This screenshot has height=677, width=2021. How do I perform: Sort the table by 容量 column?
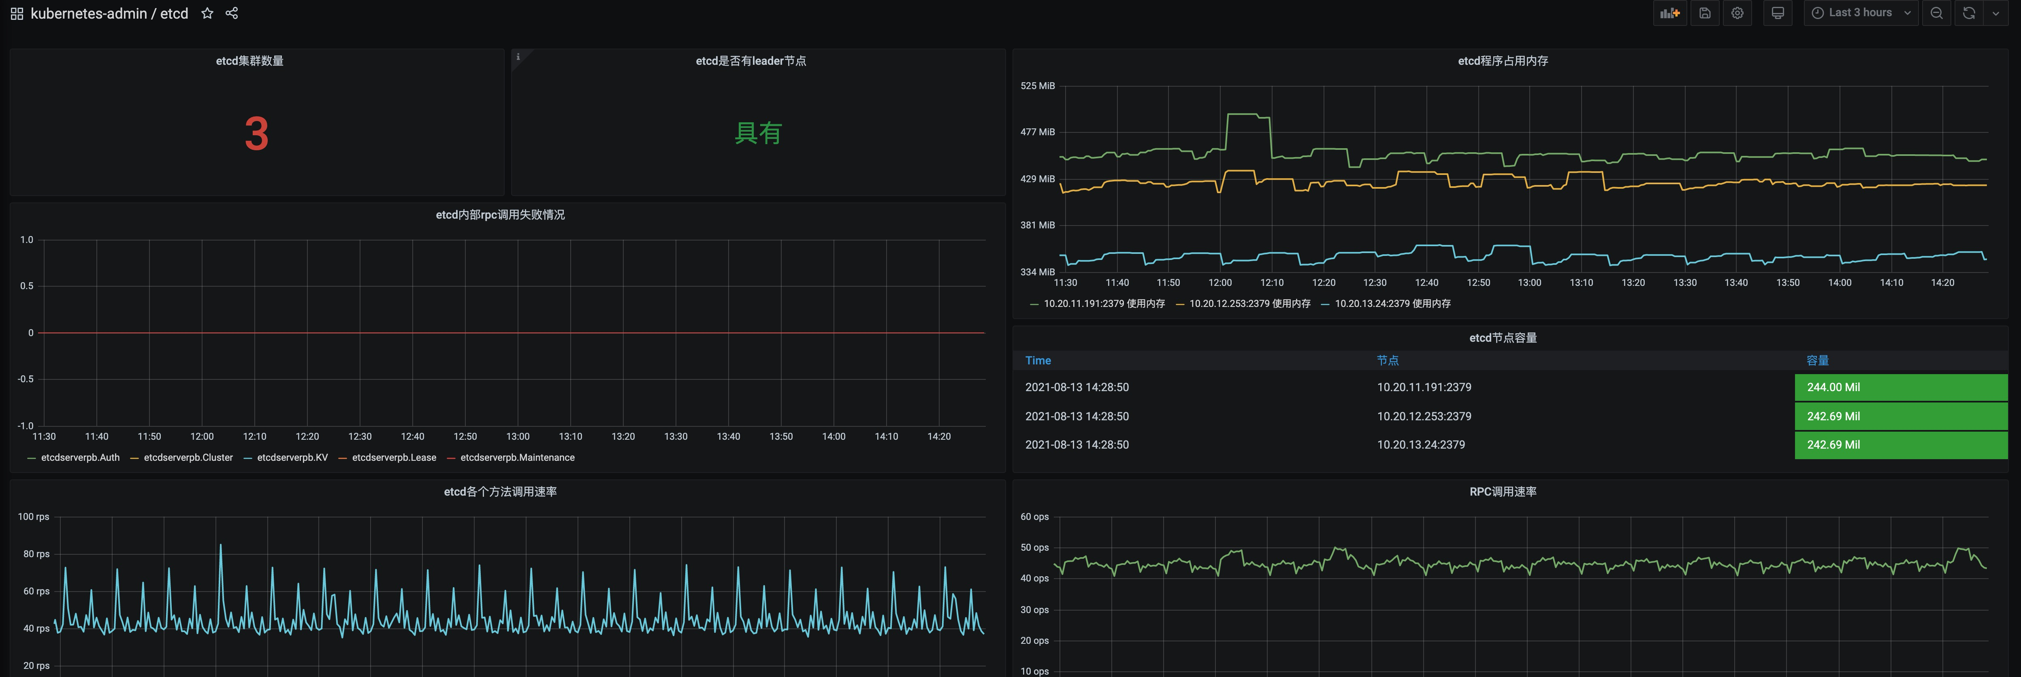pyautogui.click(x=1817, y=360)
